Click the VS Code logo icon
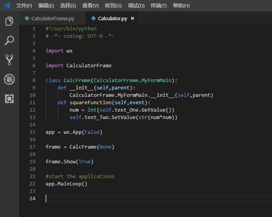Viewport: 272px width, 217px height. point(7,5)
